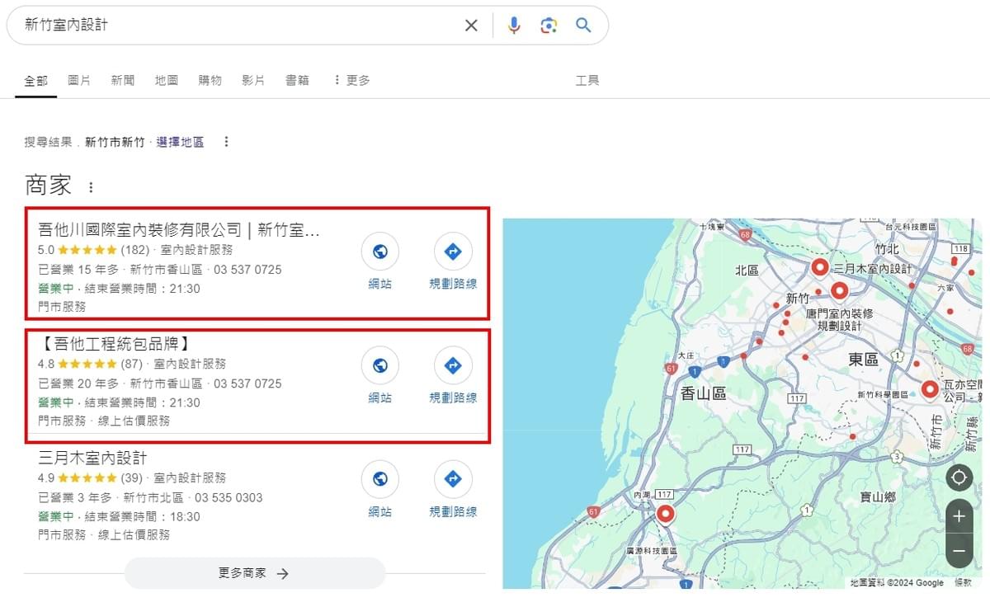Clear the search box with X icon
This screenshot has height=607, width=990.
coord(471,26)
